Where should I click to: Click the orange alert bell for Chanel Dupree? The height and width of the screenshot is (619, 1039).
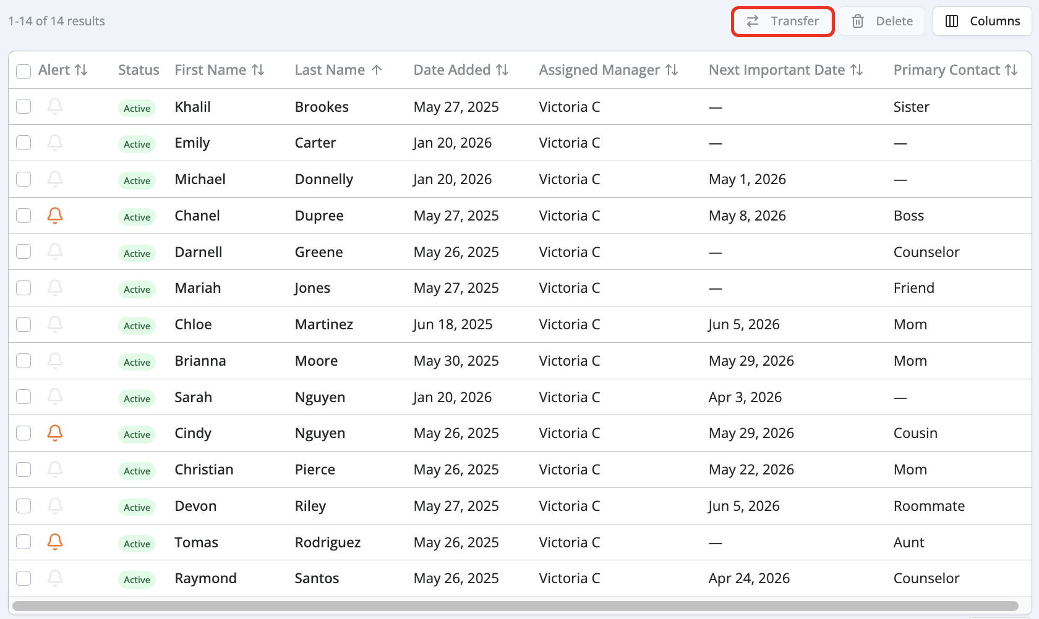coord(55,216)
